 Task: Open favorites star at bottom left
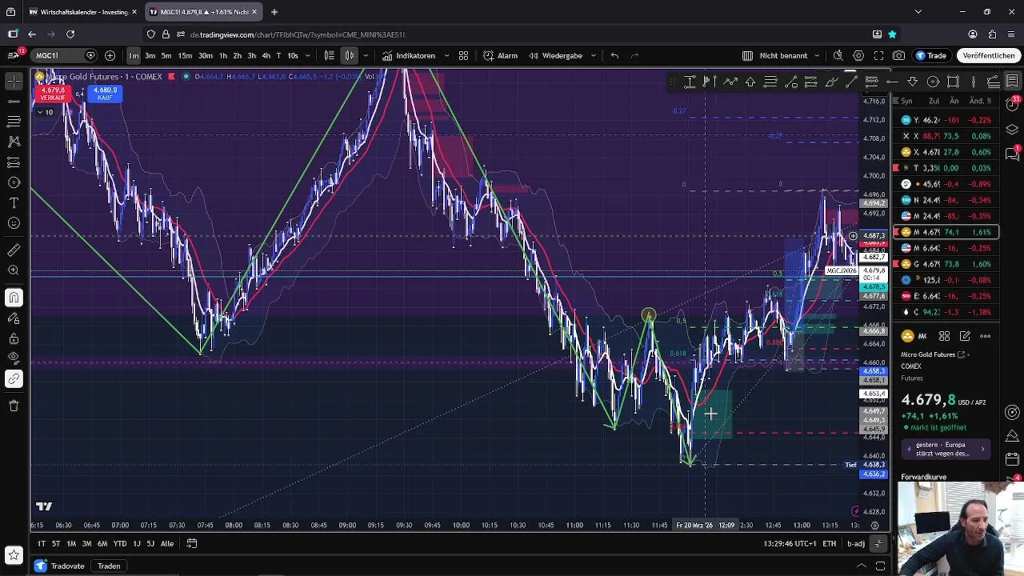(14, 554)
